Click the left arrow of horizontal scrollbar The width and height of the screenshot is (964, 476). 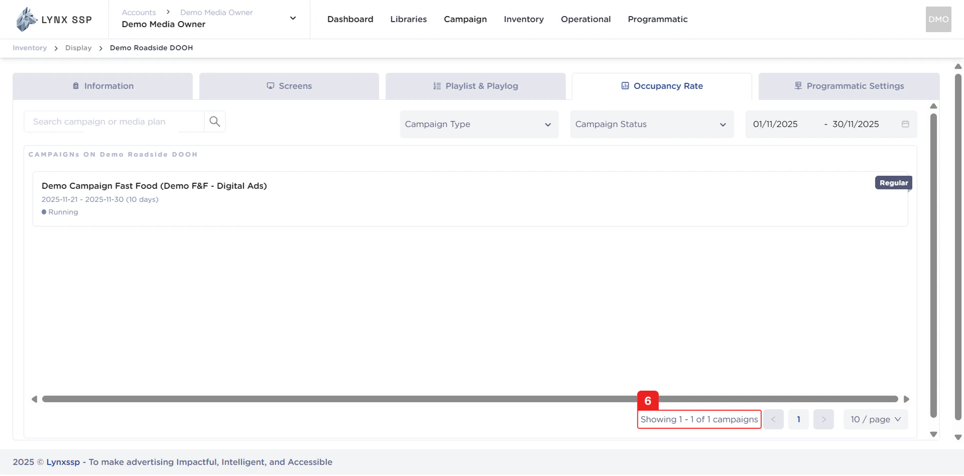click(x=34, y=399)
